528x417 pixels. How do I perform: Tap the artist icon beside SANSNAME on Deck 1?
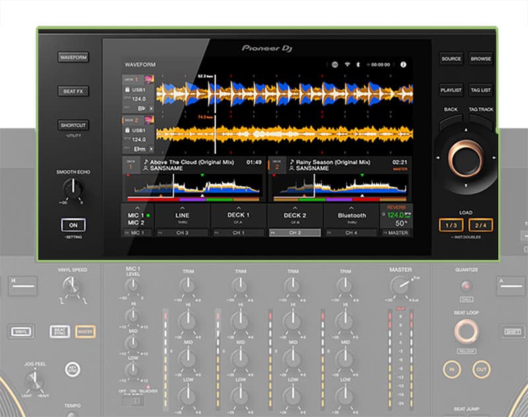click(x=146, y=168)
